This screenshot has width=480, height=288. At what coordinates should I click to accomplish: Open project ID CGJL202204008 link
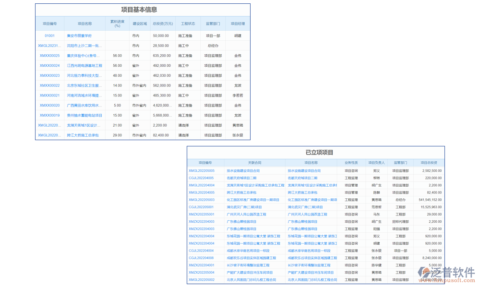pos(202,258)
